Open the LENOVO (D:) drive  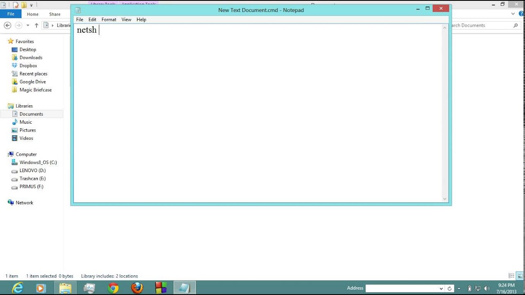point(32,170)
